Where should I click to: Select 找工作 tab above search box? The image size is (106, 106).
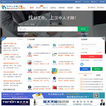pyautogui.click(x=21, y=24)
